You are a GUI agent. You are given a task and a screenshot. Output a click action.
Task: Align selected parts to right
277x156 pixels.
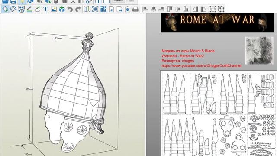(161, 9)
